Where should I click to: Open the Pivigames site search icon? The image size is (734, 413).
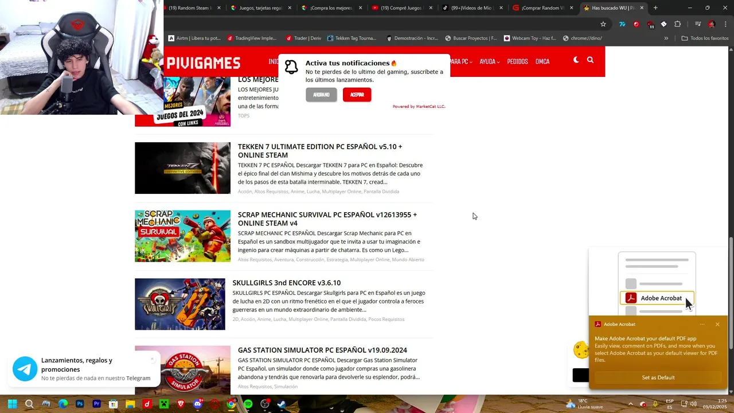[x=590, y=60]
